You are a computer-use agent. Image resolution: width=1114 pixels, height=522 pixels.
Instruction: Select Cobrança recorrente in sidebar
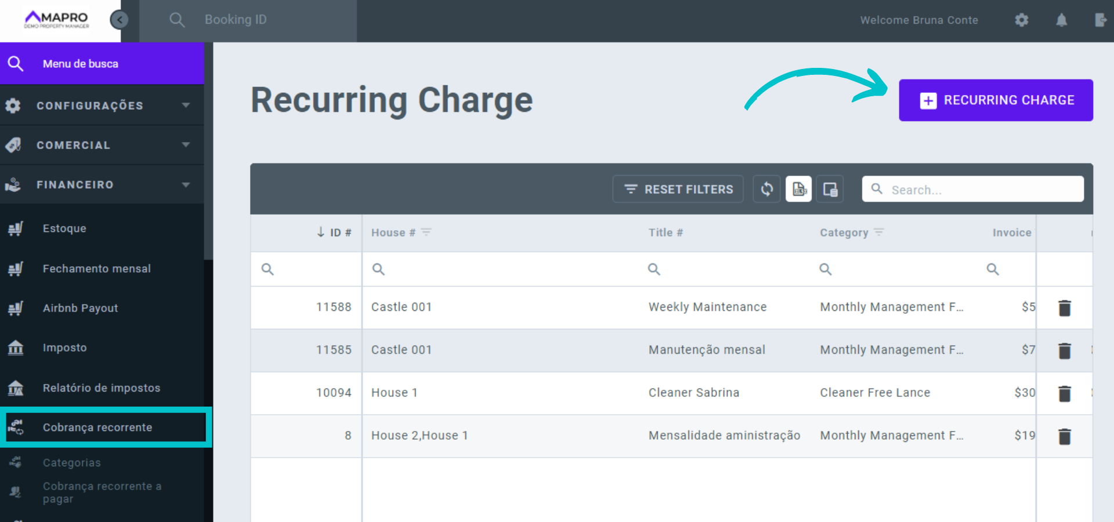click(x=97, y=427)
